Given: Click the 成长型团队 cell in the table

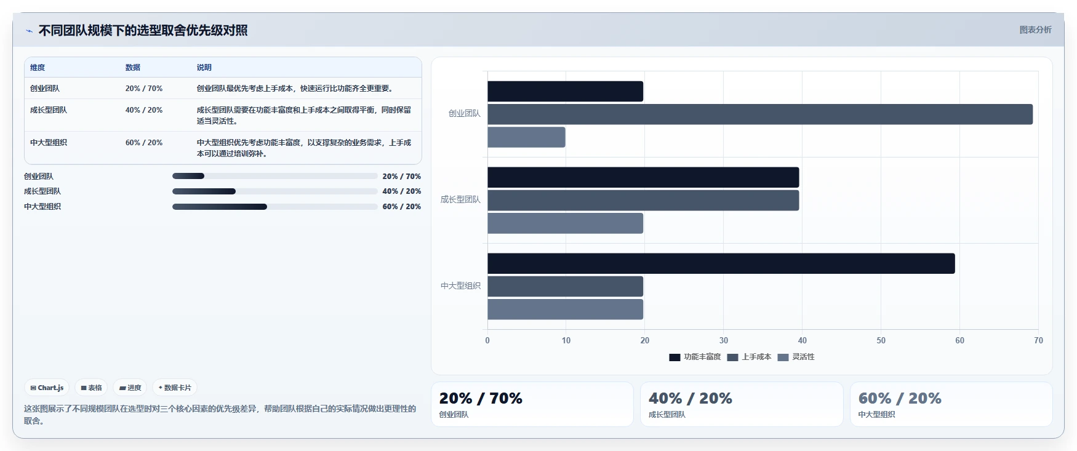Looking at the screenshot, I should 49,110.
